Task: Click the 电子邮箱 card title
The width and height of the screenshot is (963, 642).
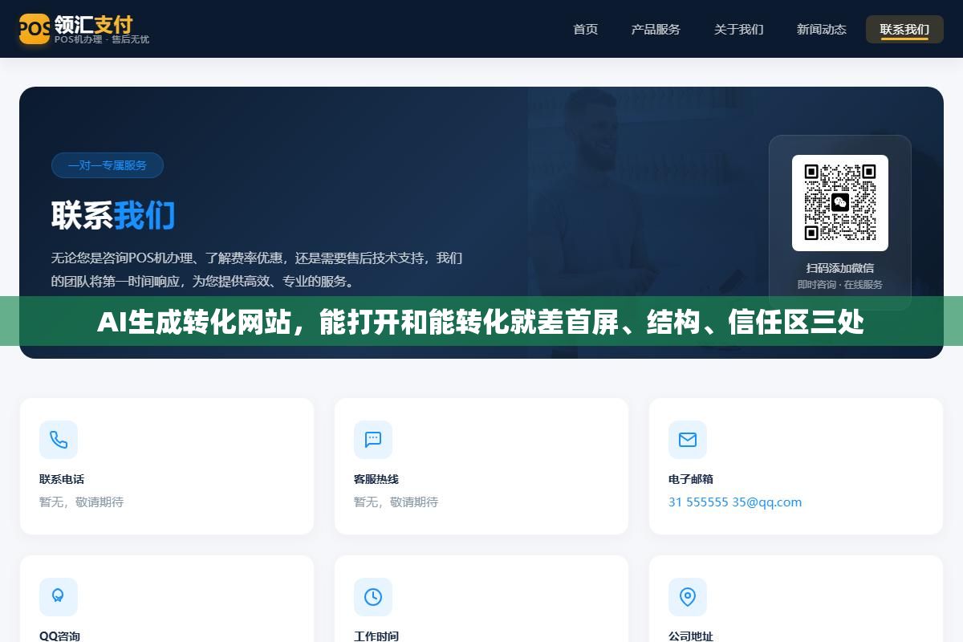Action: pos(691,479)
